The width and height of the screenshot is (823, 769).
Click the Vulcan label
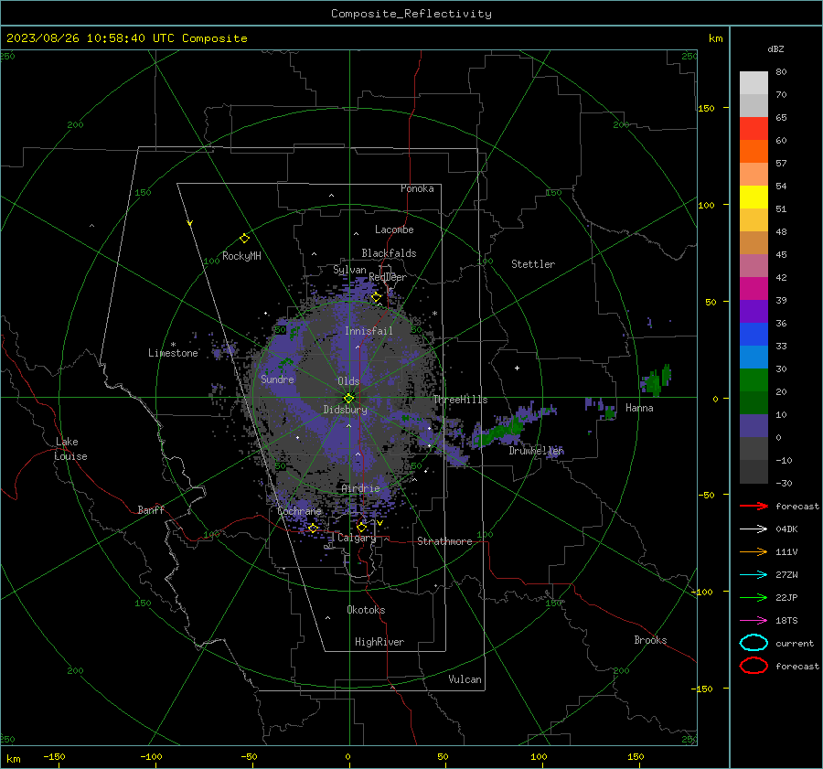coord(465,679)
